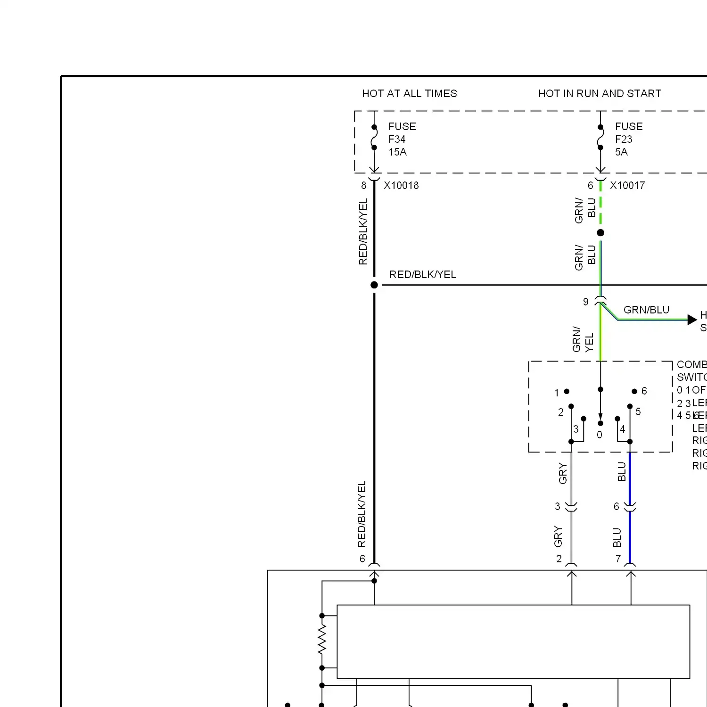Select the HOT AT ALL TIMES label
707x707 pixels.
(x=409, y=93)
